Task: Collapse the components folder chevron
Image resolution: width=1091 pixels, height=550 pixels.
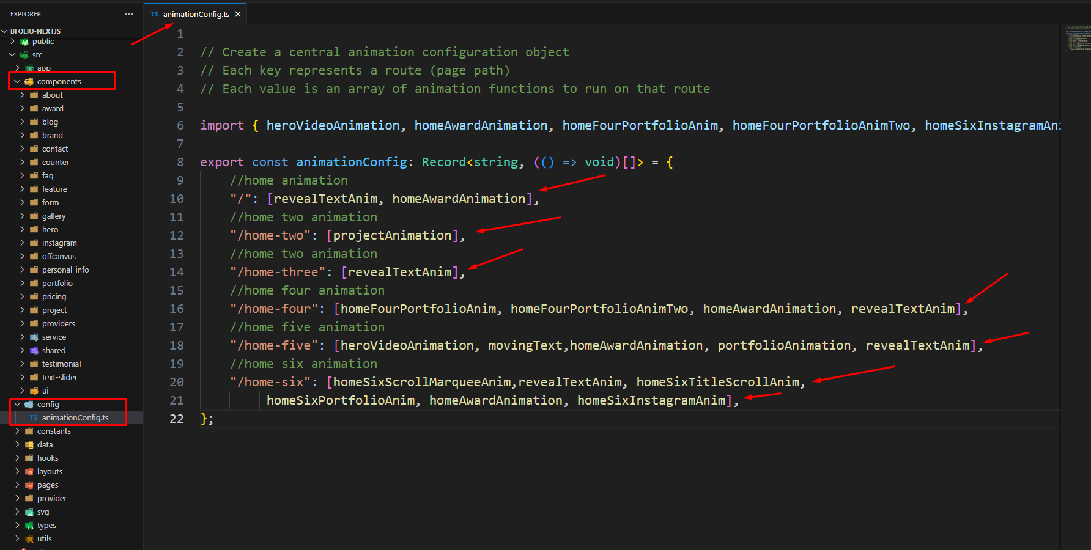Action: (17, 82)
